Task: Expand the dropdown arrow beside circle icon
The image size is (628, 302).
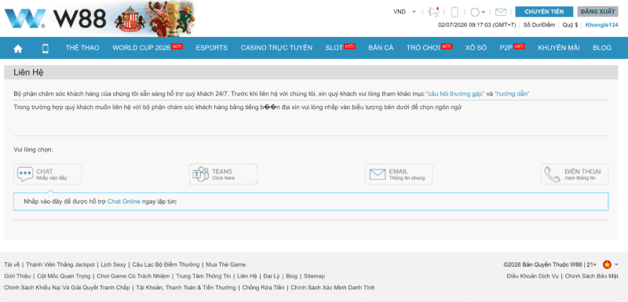Action: [x=484, y=12]
